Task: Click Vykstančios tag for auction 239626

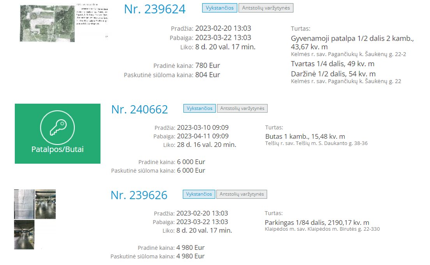Action: [x=199, y=194]
